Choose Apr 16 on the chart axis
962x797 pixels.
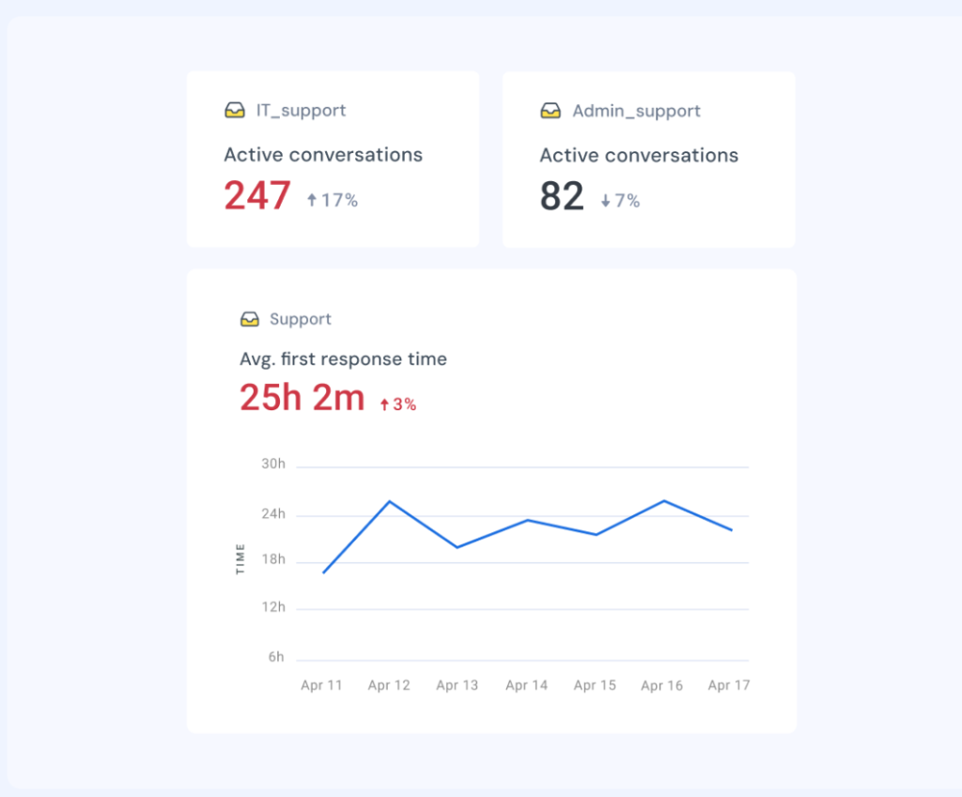661,685
